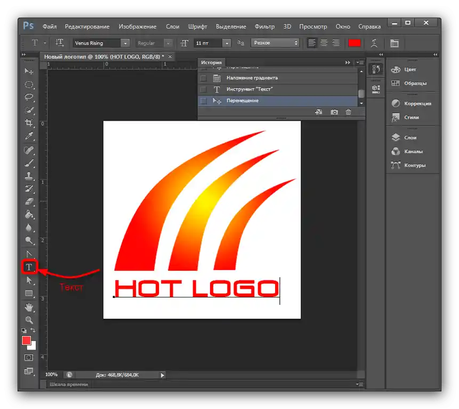Click the 100% zoom level field

[51, 374]
